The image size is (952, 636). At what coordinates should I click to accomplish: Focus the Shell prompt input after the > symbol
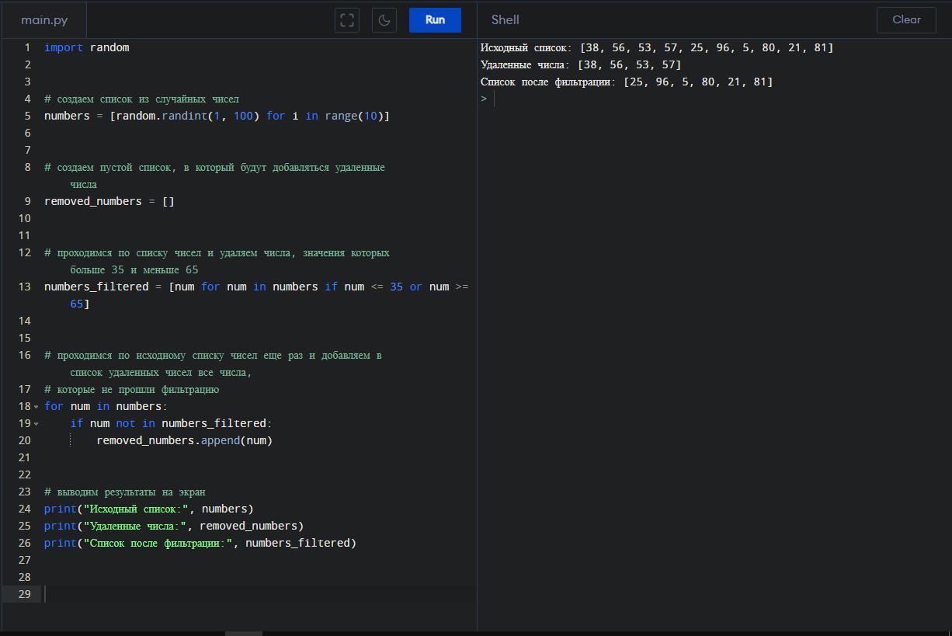pyautogui.click(x=544, y=99)
